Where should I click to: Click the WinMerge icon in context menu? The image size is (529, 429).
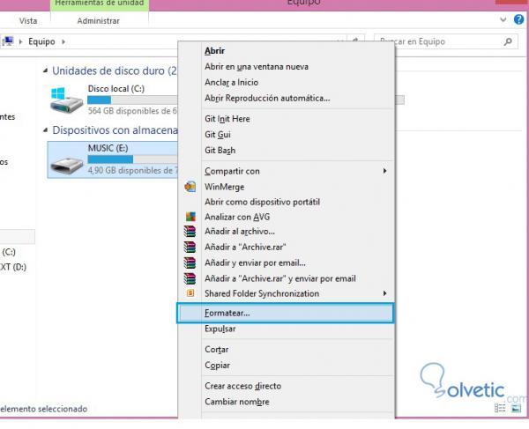190,187
